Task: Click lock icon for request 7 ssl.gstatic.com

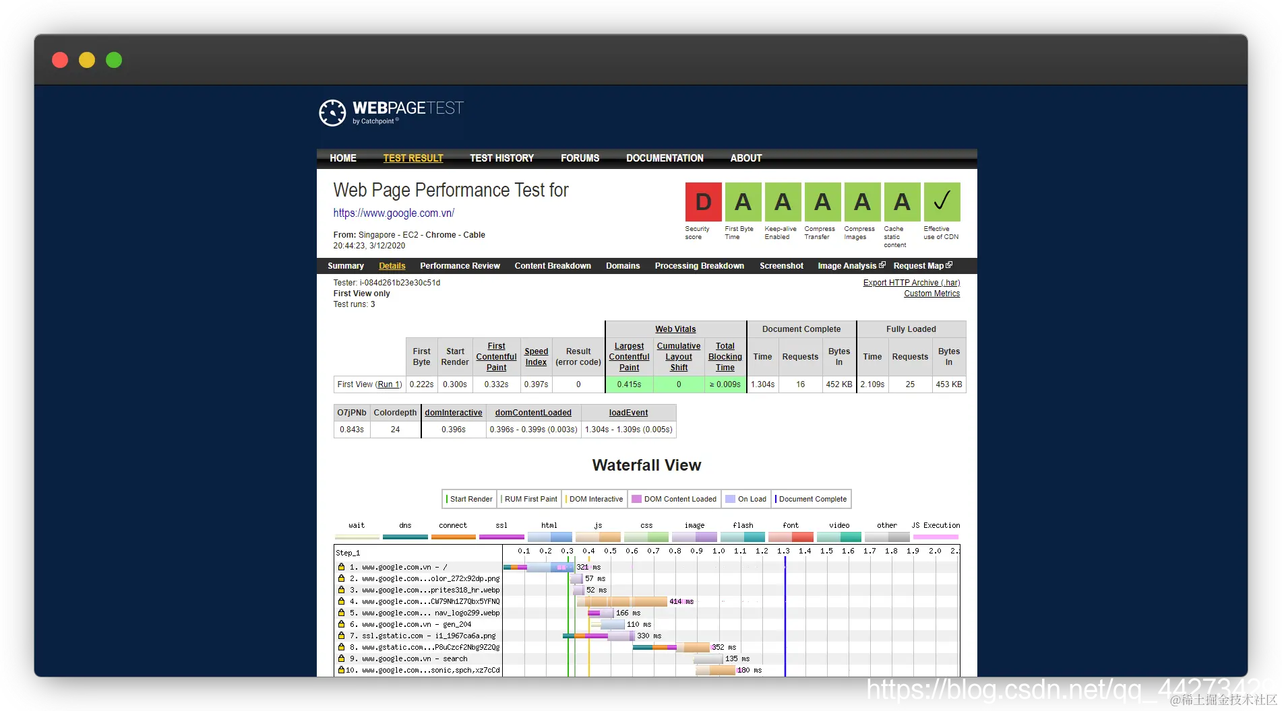Action: point(341,636)
